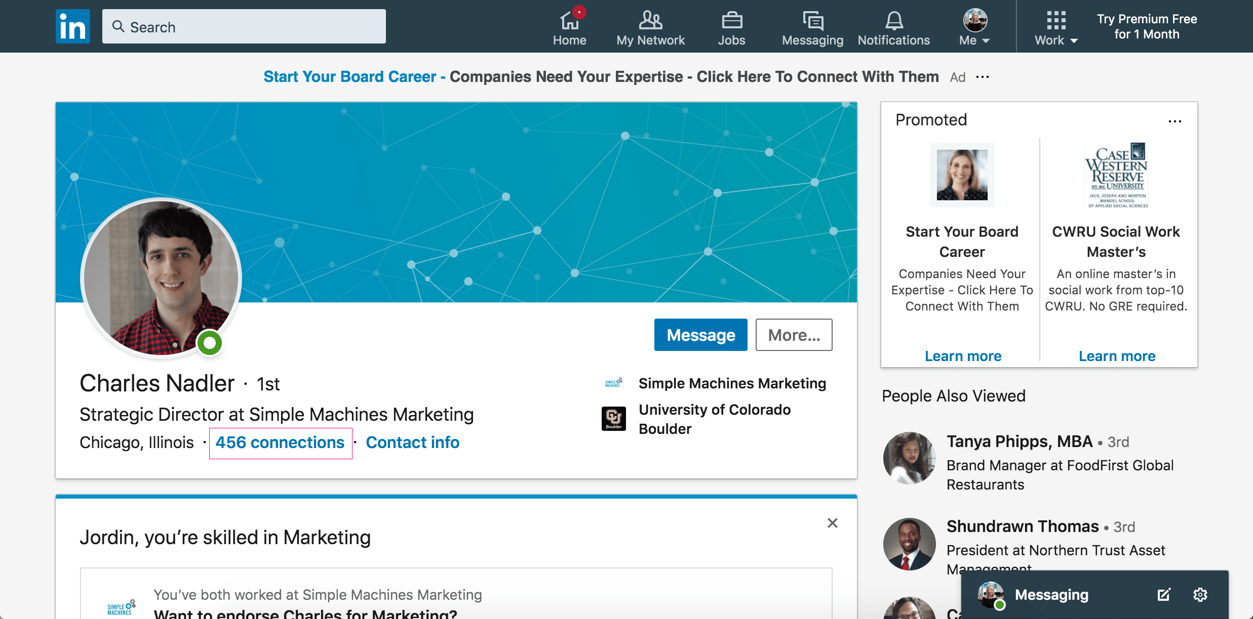Click the green online status indicator on the profile photo
Image resolution: width=1253 pixels, height=619 pixels.
[x=210, y=343]
